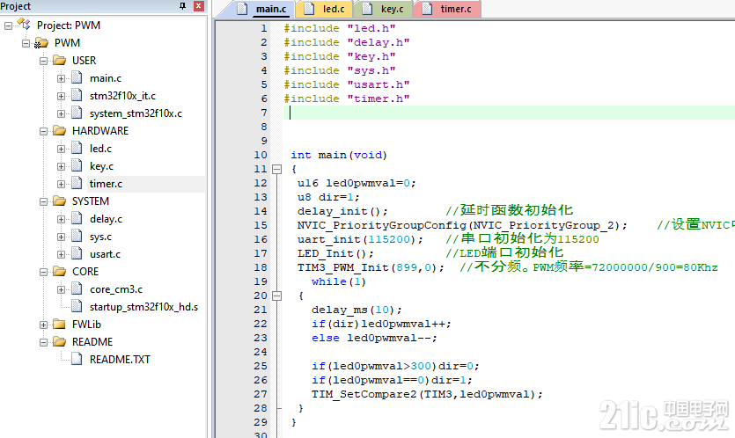Click the timer.c file icon in tree
Image resolution: width=735 pixels, height=438 pixels.
pyautogui.click(x=77, y=183)
